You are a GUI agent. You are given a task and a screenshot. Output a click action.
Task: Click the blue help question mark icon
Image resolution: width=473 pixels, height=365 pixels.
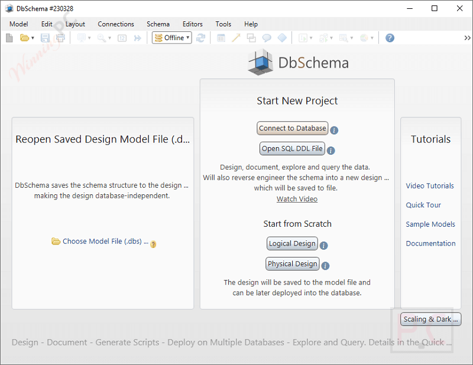(390, 38)
